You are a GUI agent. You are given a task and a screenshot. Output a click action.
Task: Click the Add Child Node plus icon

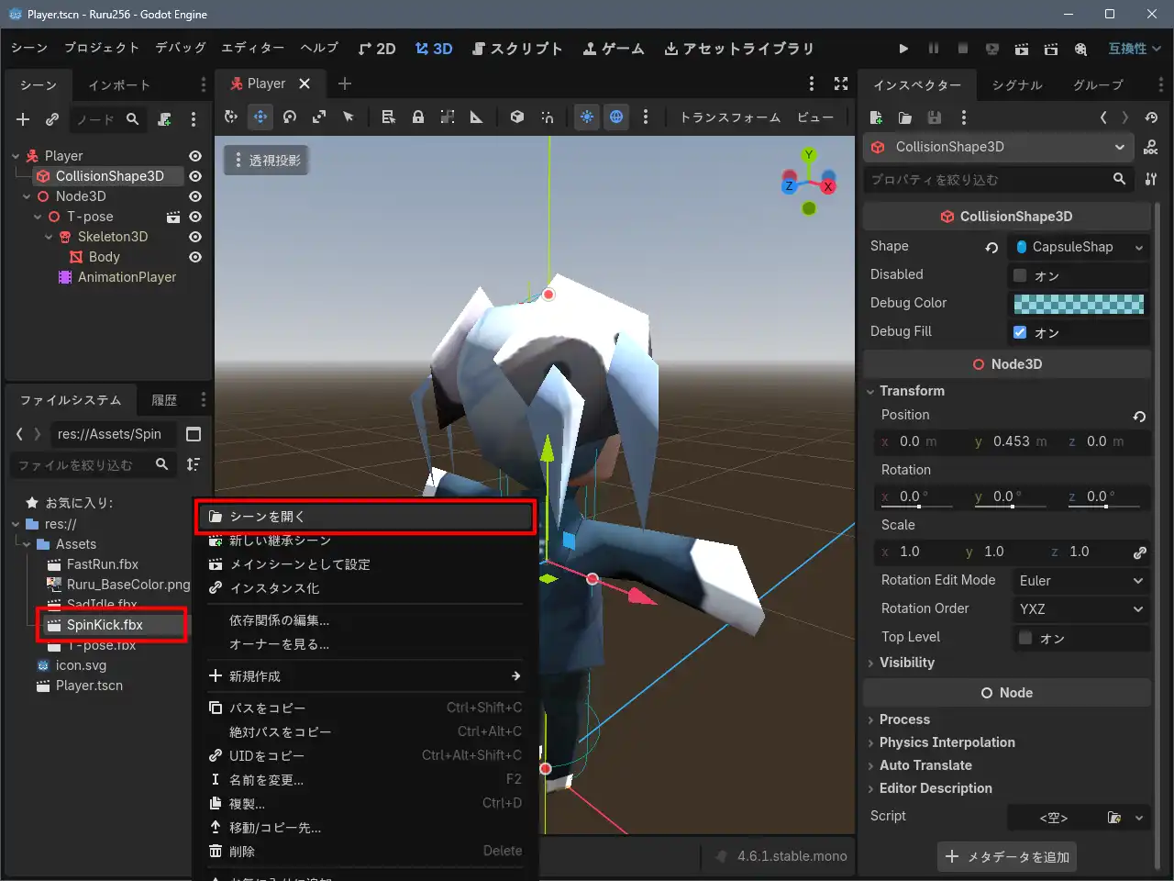pyautogui.click(x=23, y=119)
